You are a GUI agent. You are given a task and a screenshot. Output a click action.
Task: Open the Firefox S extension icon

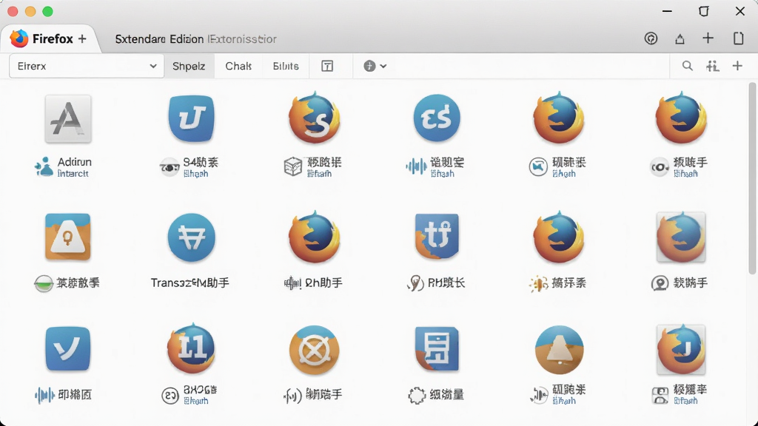(314, 118)
